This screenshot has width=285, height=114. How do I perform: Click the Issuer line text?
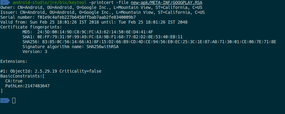[x=102, y=12]
